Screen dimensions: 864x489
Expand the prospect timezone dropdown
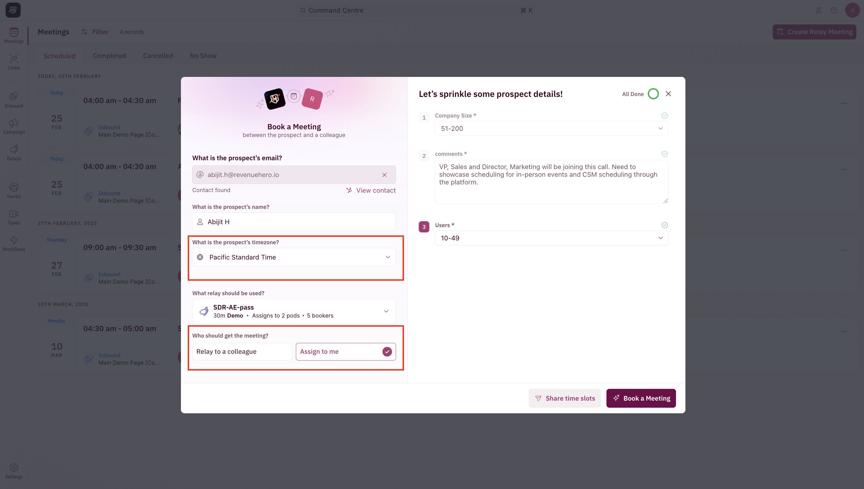[294, 257]
